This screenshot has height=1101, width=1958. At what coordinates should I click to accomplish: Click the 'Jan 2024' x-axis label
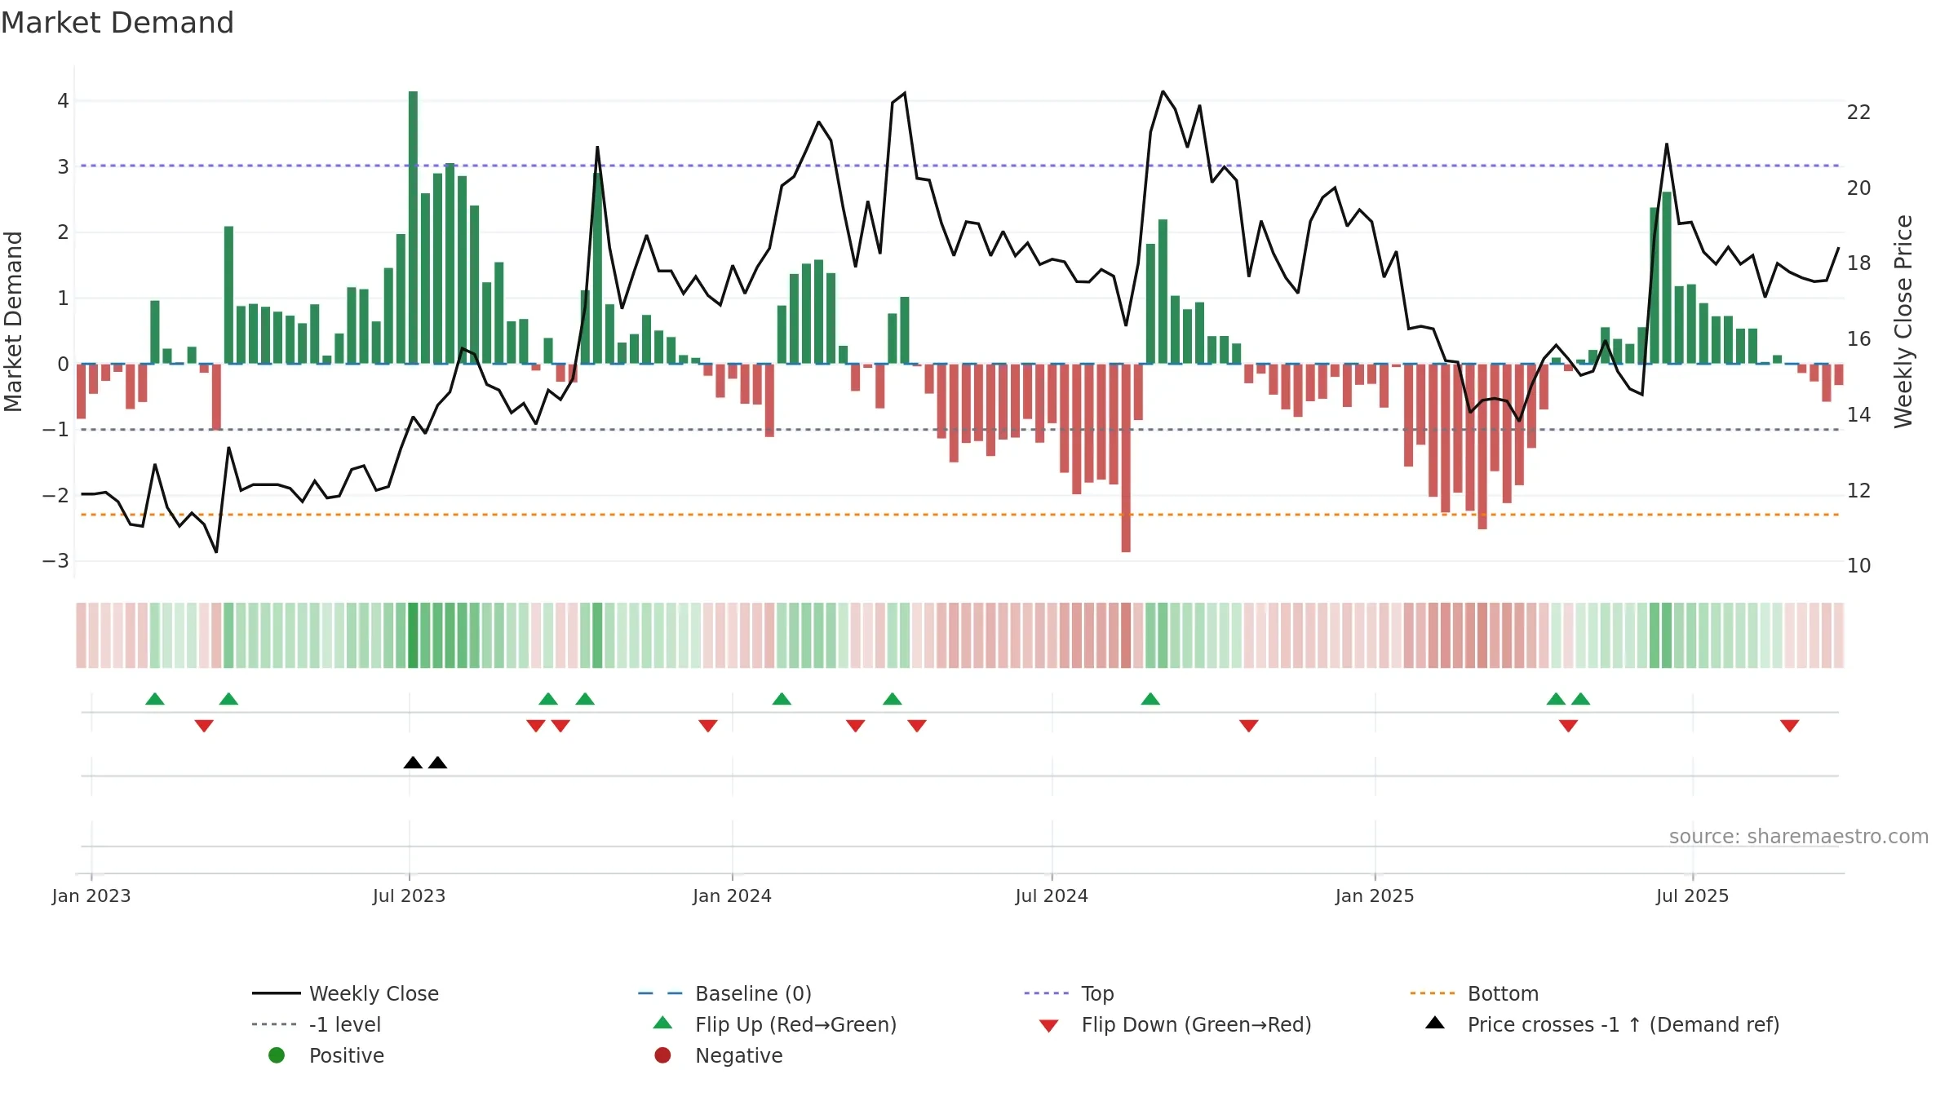point(733,895)
